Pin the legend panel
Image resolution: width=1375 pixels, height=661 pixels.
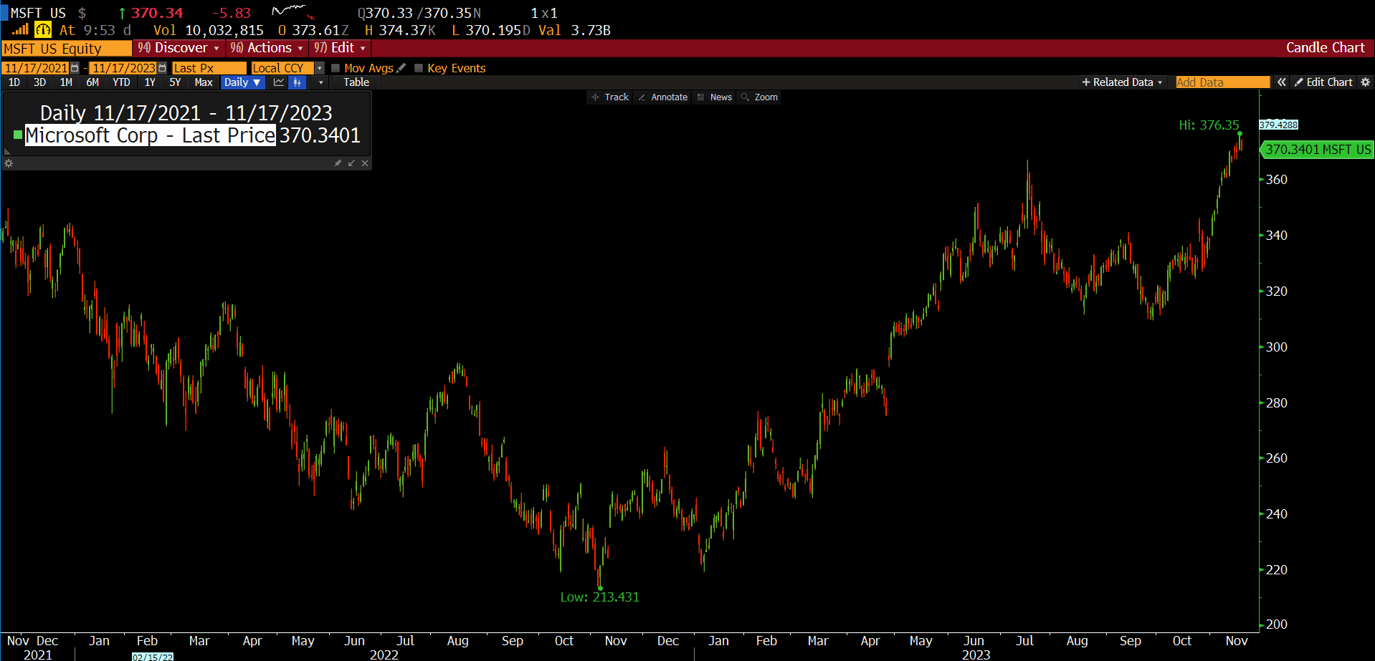point(338,163)
